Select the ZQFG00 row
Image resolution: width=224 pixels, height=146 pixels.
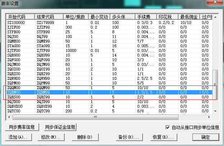(x=109, y=60)
